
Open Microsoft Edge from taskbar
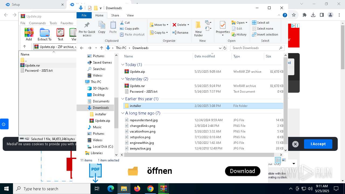[111, 189]
